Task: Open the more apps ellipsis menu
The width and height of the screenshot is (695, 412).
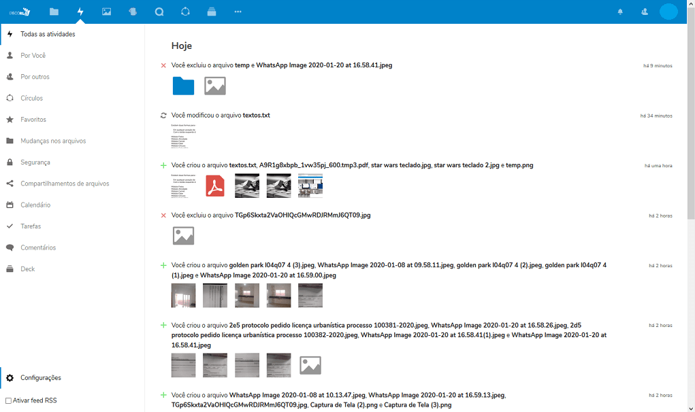Action: pos(238,12)
